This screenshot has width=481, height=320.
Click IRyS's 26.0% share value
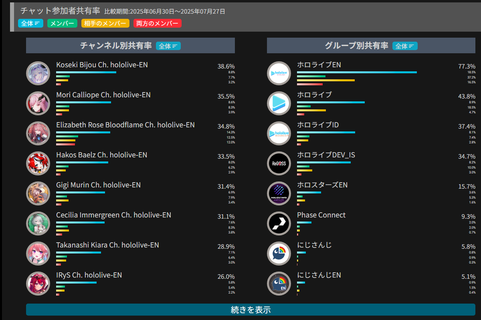pos(226,277)
